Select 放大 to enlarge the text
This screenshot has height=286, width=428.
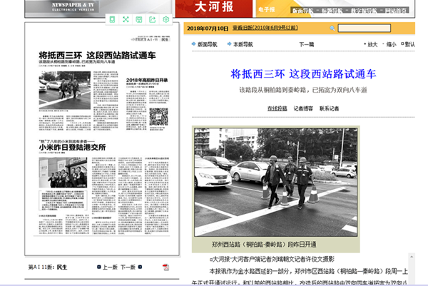coord(372,44)
